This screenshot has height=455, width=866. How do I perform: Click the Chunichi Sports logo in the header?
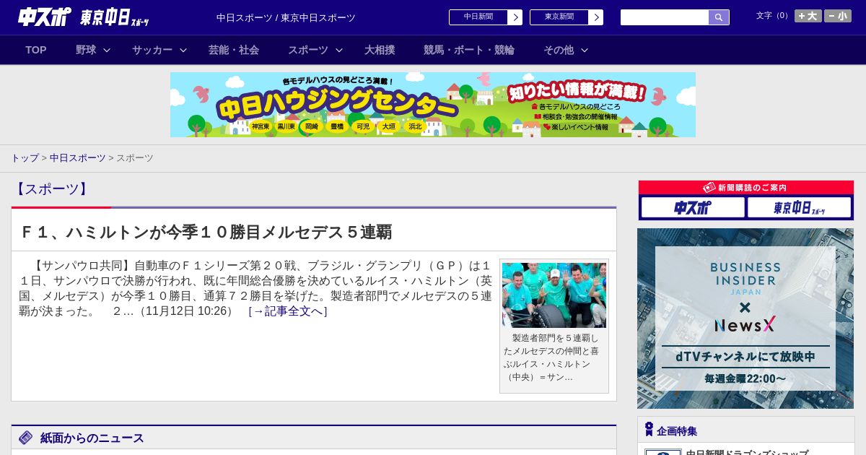(45, 17)
